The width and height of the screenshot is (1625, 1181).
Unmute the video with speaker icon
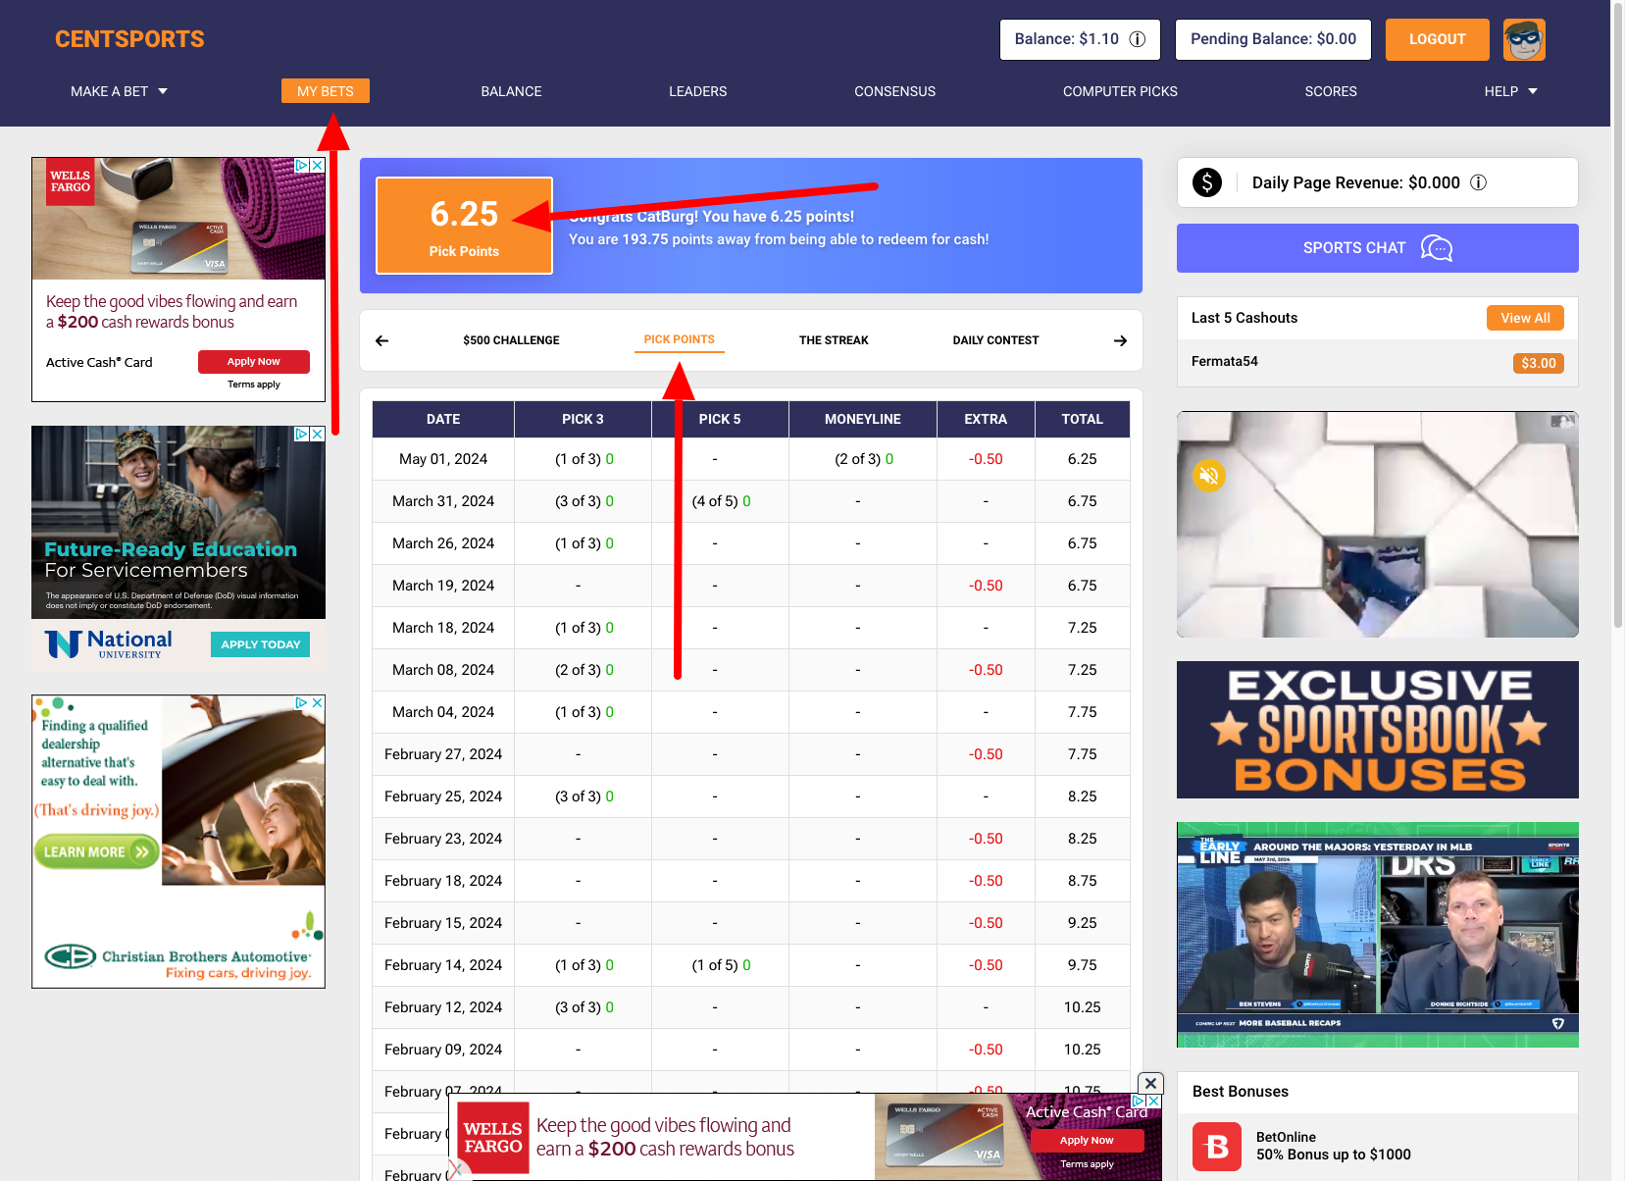[x=1209, y=476]
